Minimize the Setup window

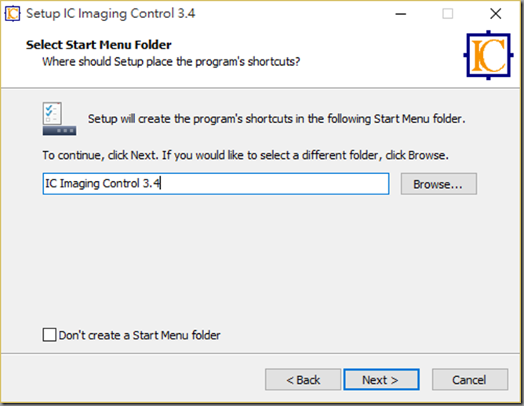[401, 14]
